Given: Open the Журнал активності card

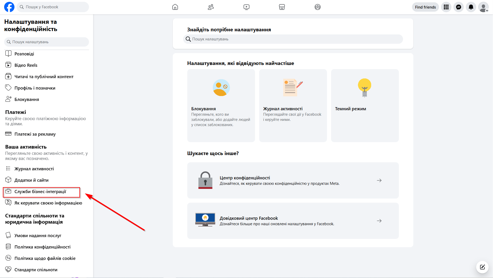Looking at the screenshot, I should 293,106.
